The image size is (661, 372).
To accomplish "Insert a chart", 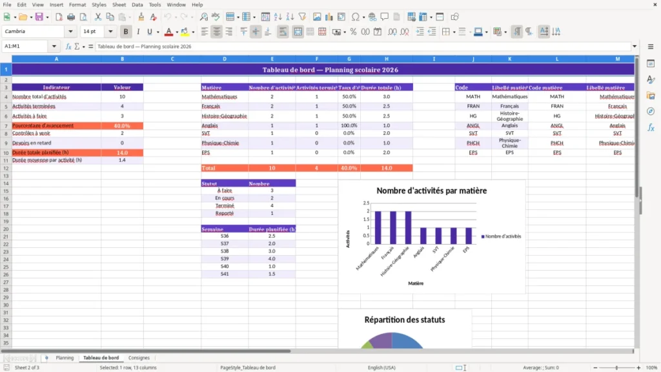I will (329, 17).
